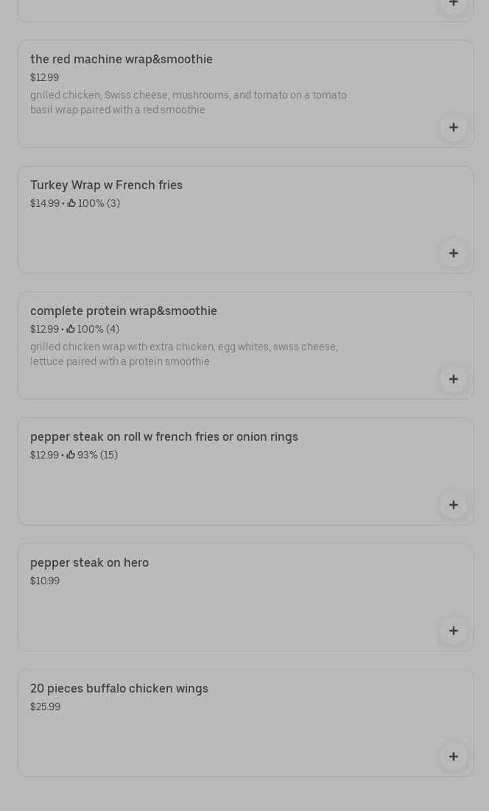
Task: Click the grilled chicken wrap with extra chicken description
Action: coord(183,354)
